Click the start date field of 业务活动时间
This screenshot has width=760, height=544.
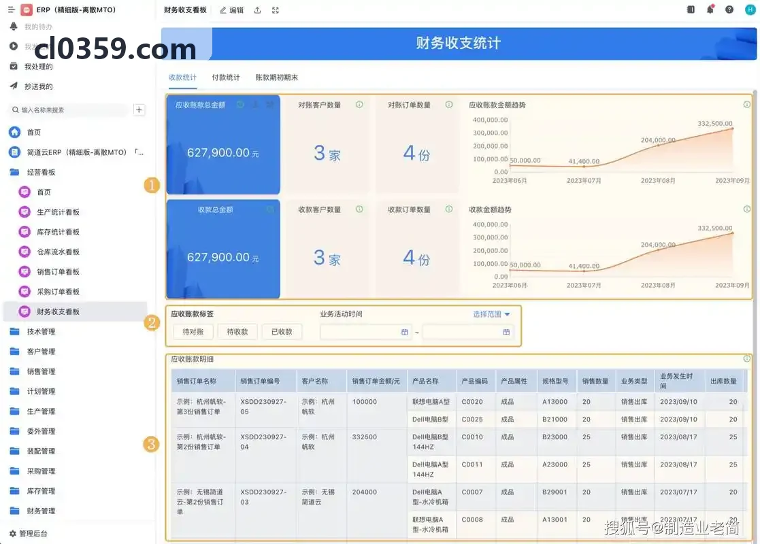(x=366, y=332)
